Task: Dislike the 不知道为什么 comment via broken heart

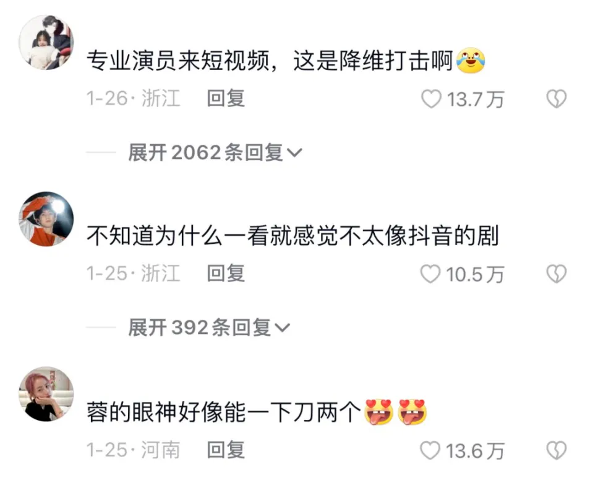Action: [557, 273]
